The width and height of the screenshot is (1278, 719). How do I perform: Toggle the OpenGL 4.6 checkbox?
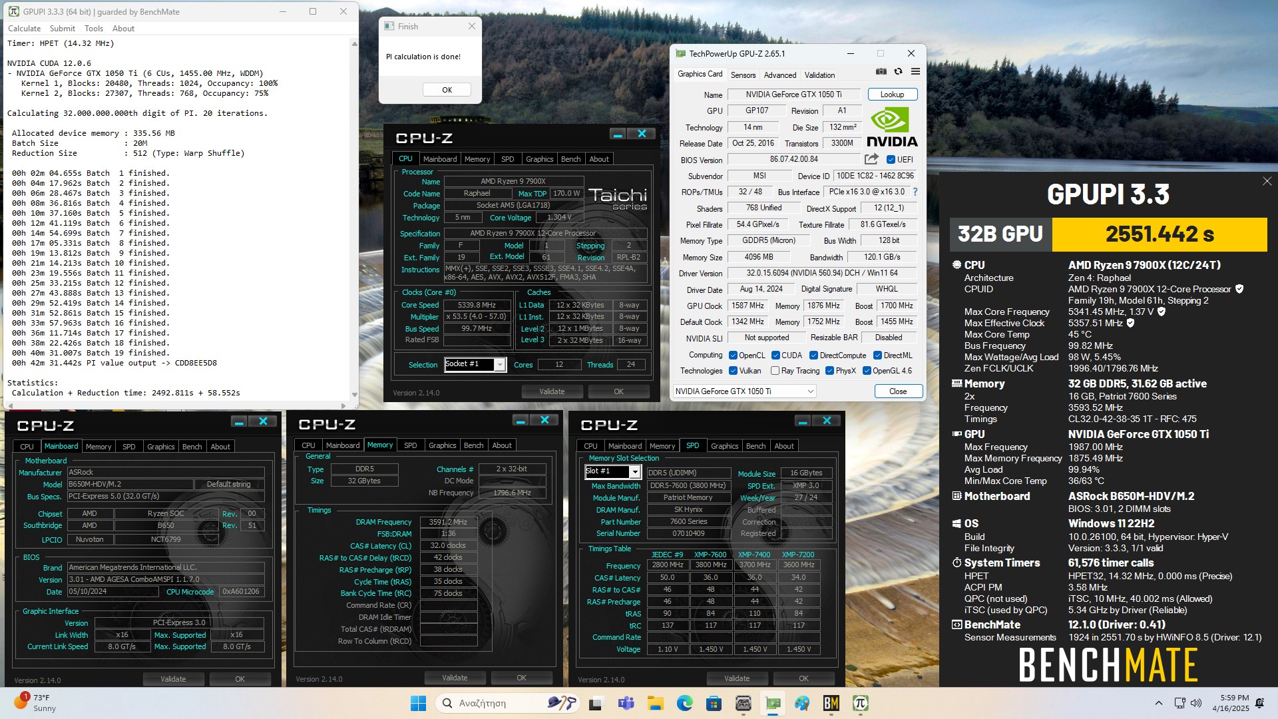pos(867,371)
